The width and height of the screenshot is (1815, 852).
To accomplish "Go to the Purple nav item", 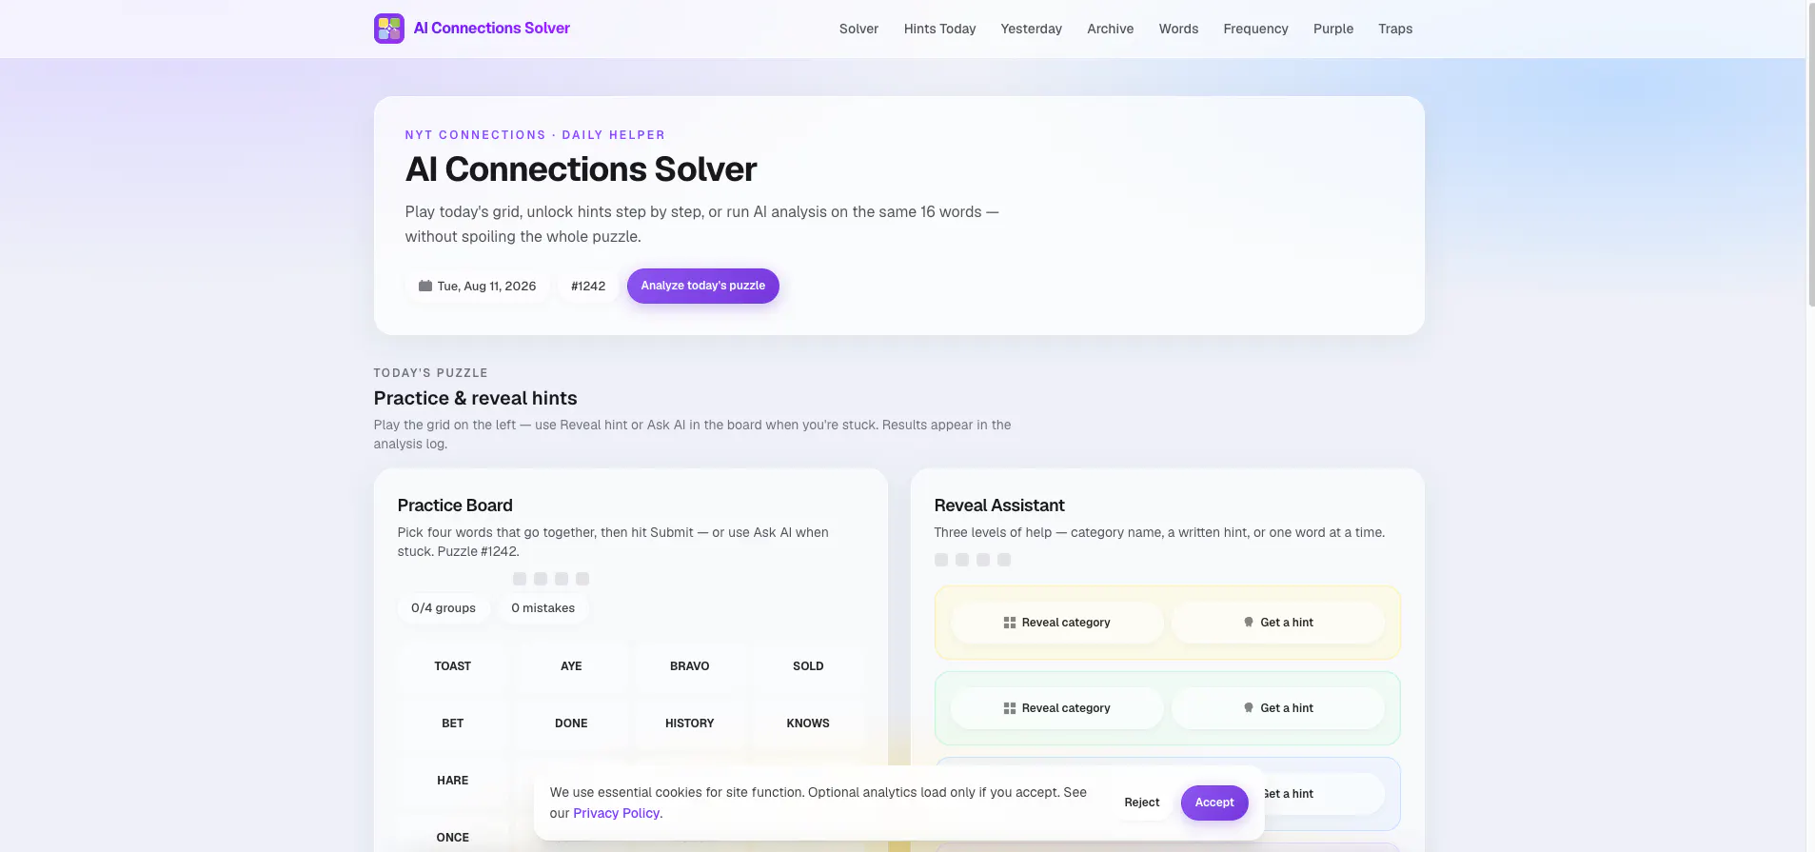I will 1332,29.
